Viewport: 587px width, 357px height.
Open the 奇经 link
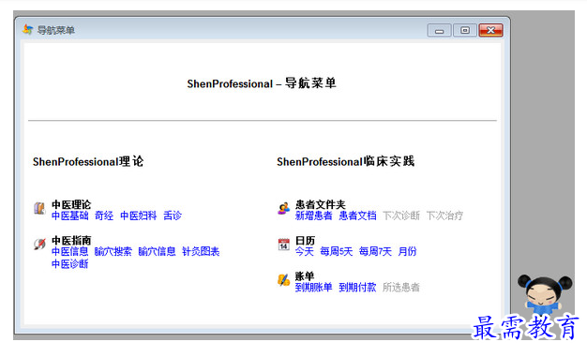tap(104, 216)
